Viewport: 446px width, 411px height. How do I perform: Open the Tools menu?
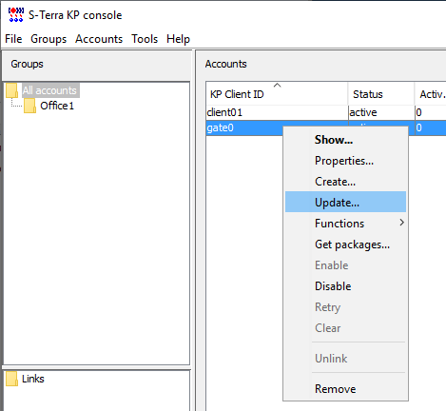(145, 39)
